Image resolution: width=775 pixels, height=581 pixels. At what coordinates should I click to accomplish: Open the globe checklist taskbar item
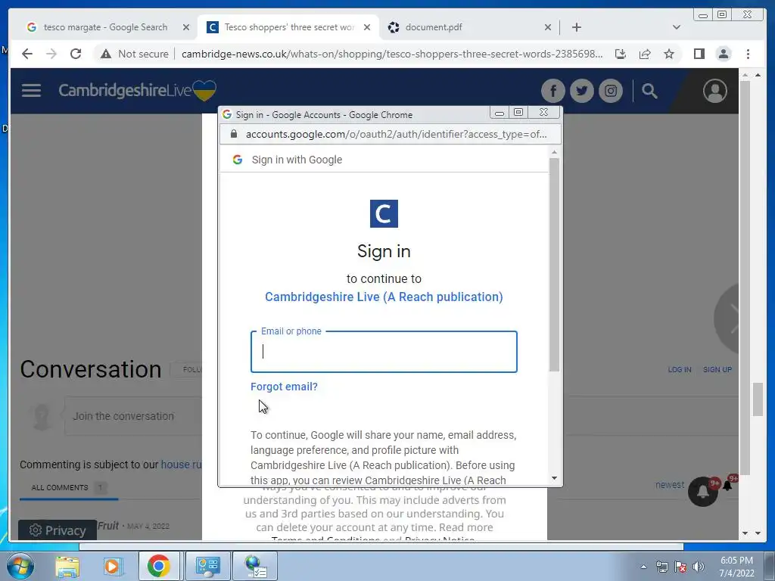pyautogui.click(x=255, y=566)
